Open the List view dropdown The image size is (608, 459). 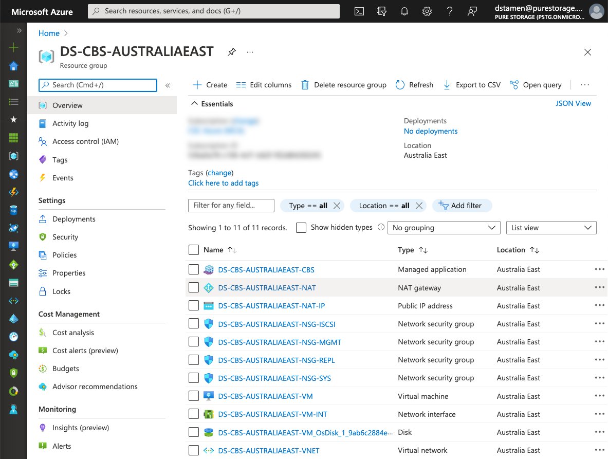[x=551, y=228]
